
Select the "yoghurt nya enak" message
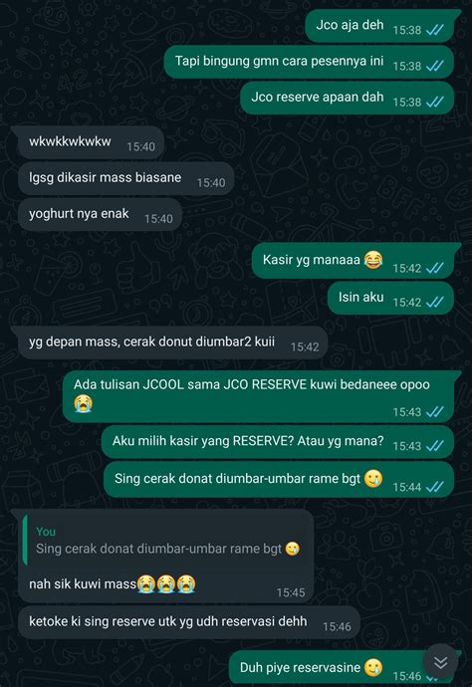(100, 214)
